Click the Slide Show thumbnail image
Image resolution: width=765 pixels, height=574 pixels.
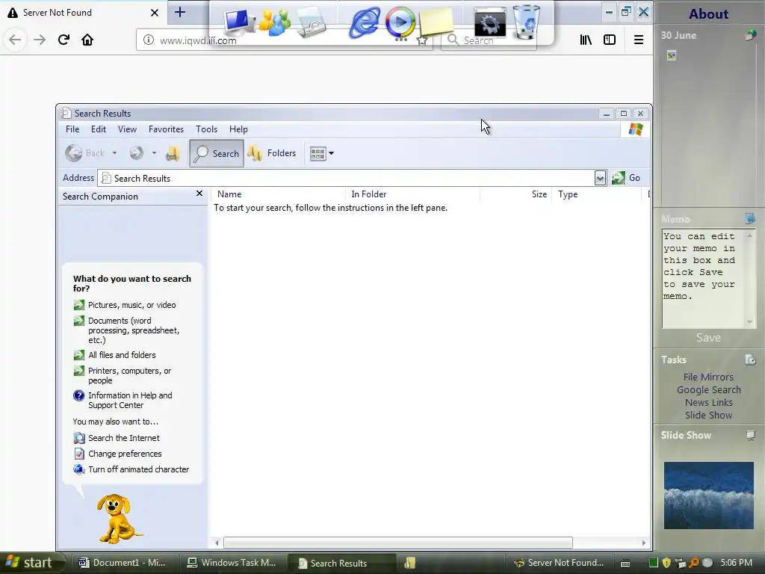coord(708,496)
